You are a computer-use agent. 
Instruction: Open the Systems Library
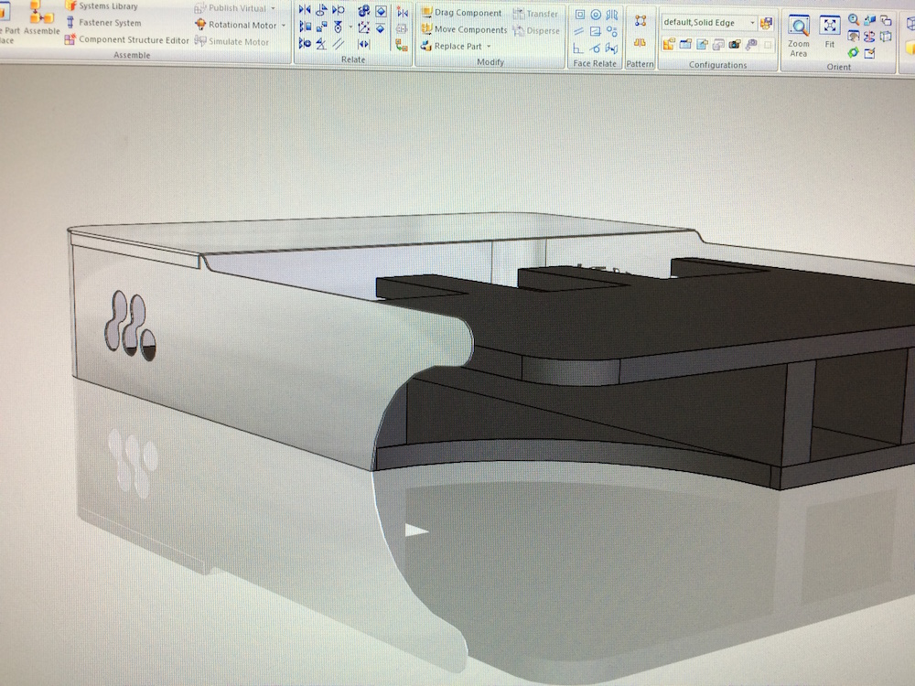pos(102,5)
